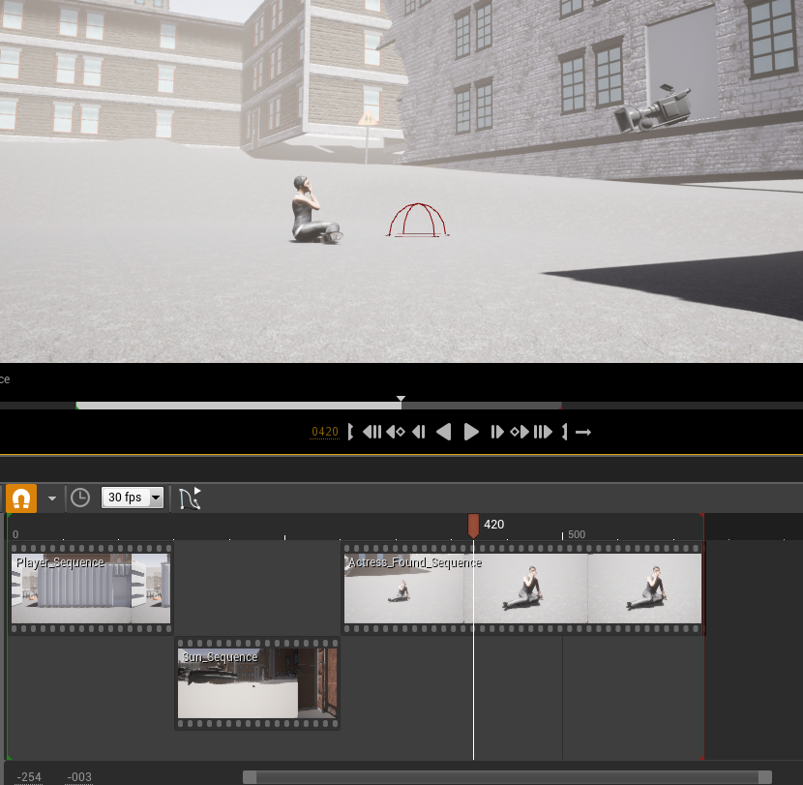Open snapping options dropdown arrow
803x785 pixels.
pyautogui.click(x=52, y=498)
